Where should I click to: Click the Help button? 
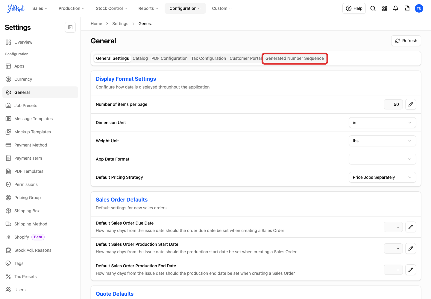pos(354,8)
